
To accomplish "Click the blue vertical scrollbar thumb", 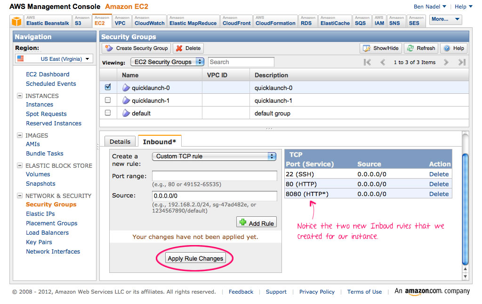I will pos(466,209).
